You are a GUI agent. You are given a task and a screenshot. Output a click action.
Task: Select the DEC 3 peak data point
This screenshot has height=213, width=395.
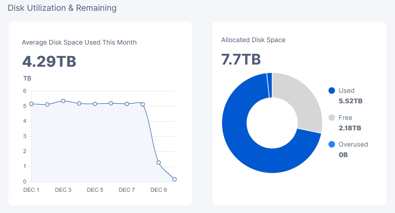pos(63,101)
